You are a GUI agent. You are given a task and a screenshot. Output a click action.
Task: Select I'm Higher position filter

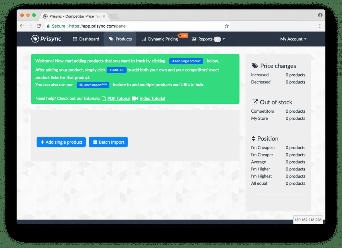click(278, 169)
